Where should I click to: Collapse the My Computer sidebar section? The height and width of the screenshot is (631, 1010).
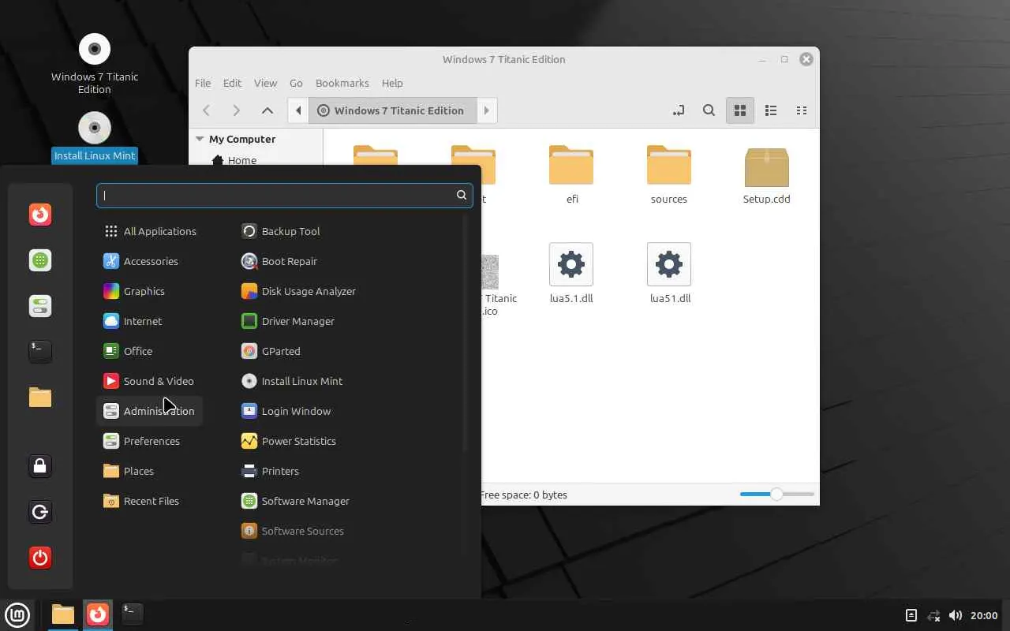click(x=200, y=139)
